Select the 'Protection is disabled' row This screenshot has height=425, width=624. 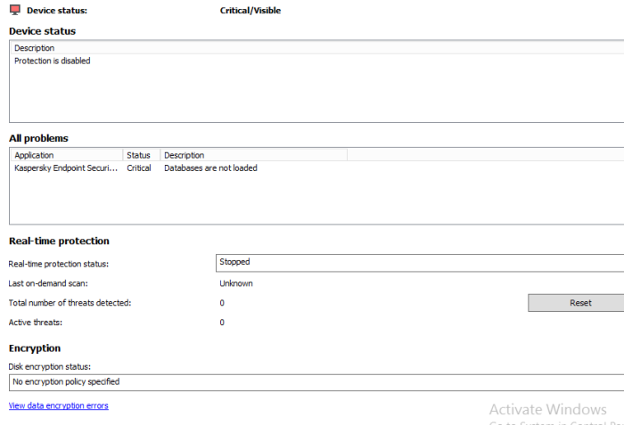(53, 61)
